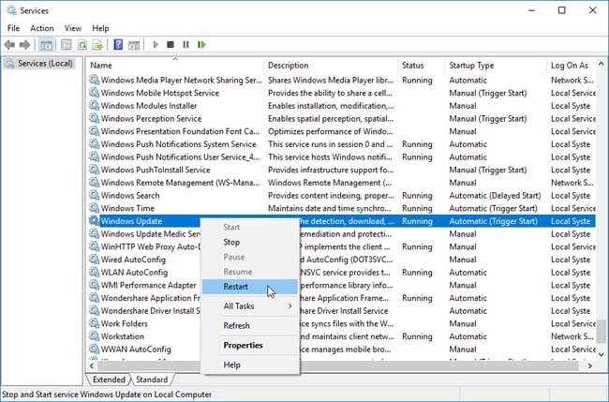The height and width of the screenshot is (402, 609).
Task: Select Services (Local) tree node
Action: coord(38,64)
